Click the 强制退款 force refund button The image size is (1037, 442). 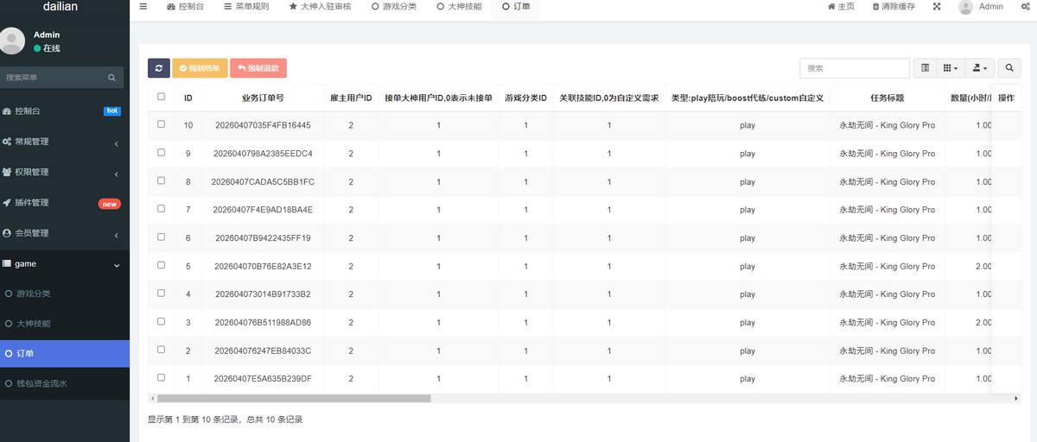pos(258,68)
